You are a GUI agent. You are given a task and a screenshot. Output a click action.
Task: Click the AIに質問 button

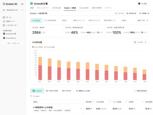[142, 4]
